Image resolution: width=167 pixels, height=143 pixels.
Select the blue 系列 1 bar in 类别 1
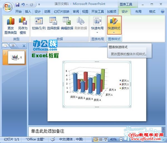(75, 82)
